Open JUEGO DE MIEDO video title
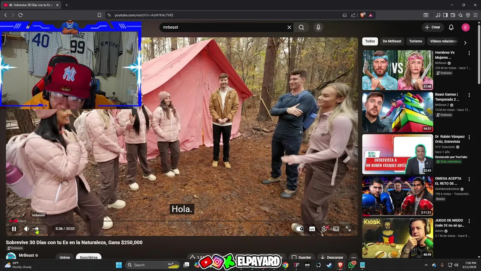This screenshot has height=271, width=481. pyautogui.click(x=449, y=223)
